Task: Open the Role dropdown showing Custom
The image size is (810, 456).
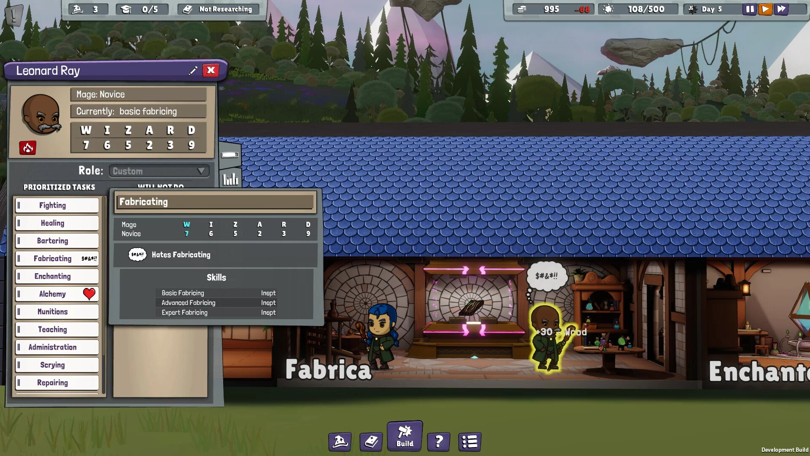Action: (159, 171)
